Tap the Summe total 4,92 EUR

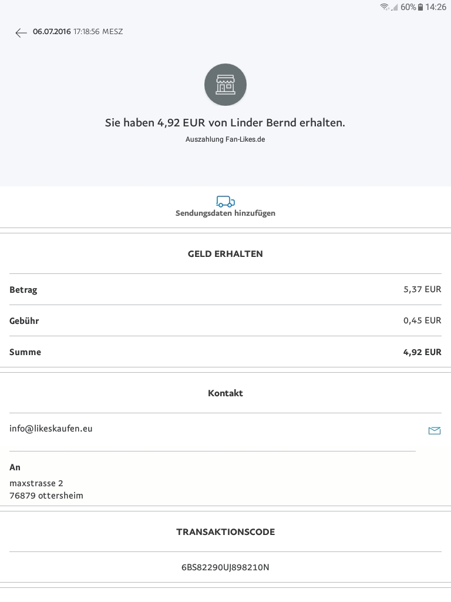tap(422, 352)
